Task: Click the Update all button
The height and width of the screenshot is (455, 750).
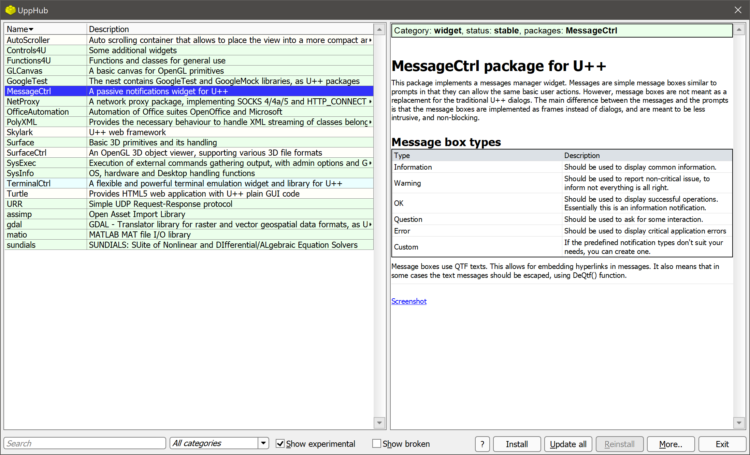Action: click(568, 444)
